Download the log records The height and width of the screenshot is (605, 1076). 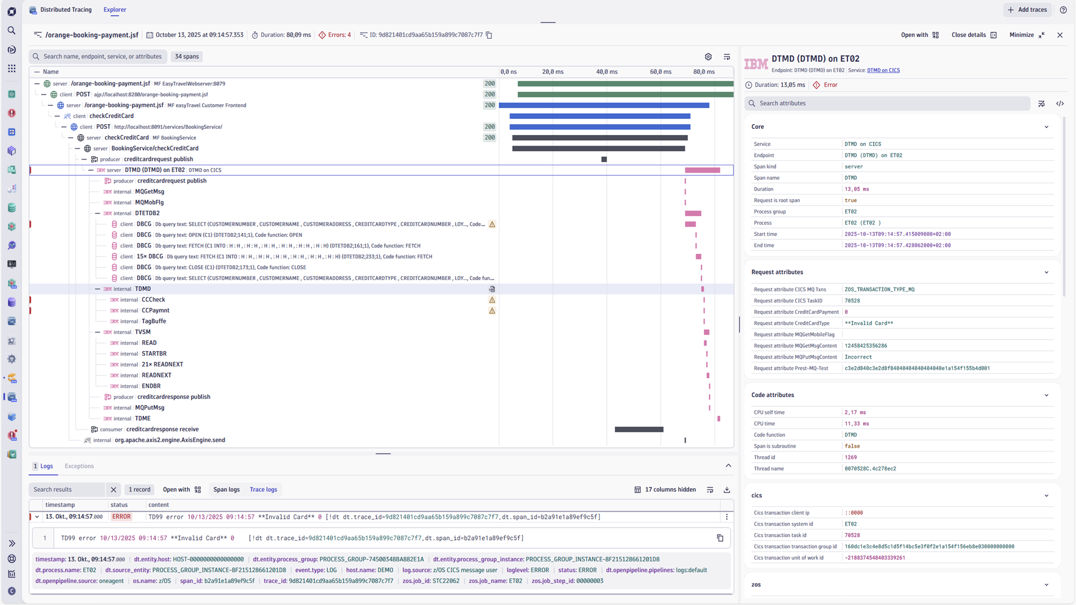[x=727, y=490]
